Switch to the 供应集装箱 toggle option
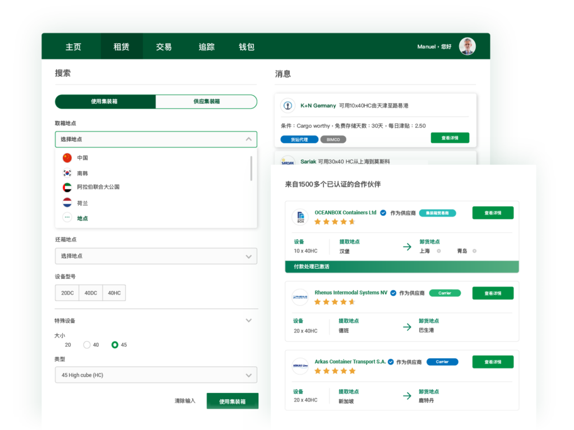Viewport: 574px width, 430px height. coord(206,102)
